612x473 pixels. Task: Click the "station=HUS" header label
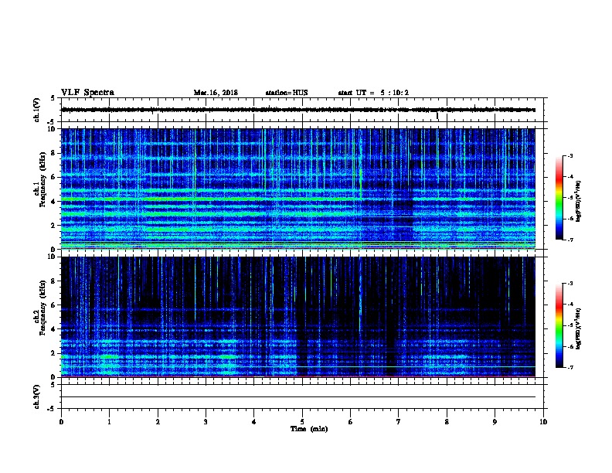coord(287,93)
